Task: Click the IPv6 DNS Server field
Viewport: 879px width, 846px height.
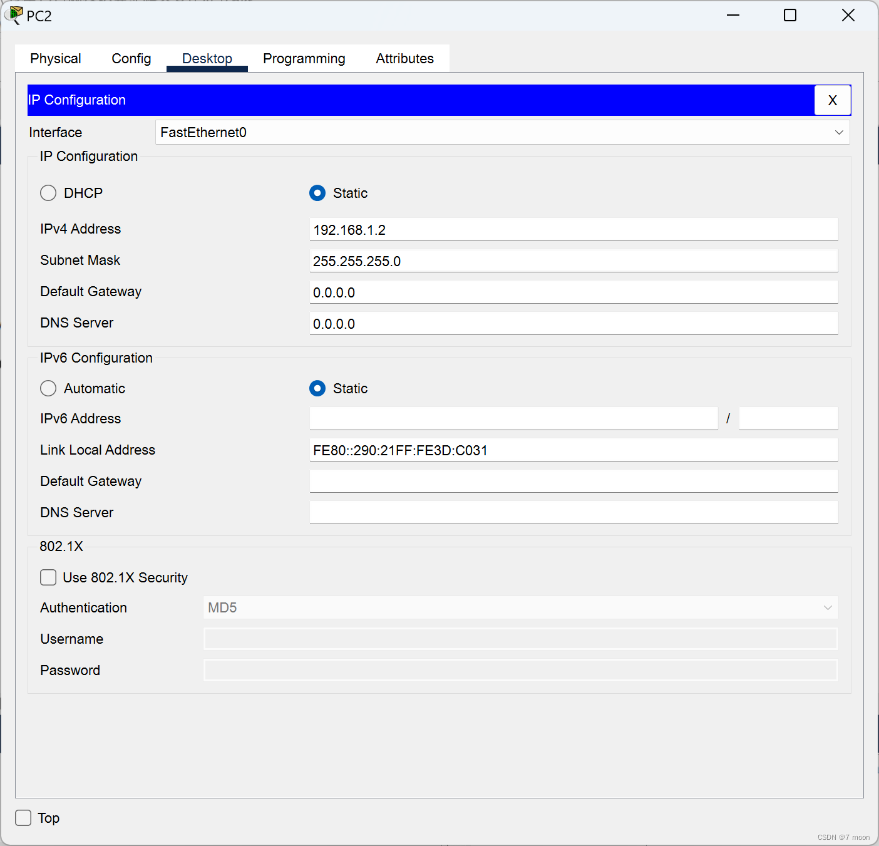Action: click(x=573, y=512)
